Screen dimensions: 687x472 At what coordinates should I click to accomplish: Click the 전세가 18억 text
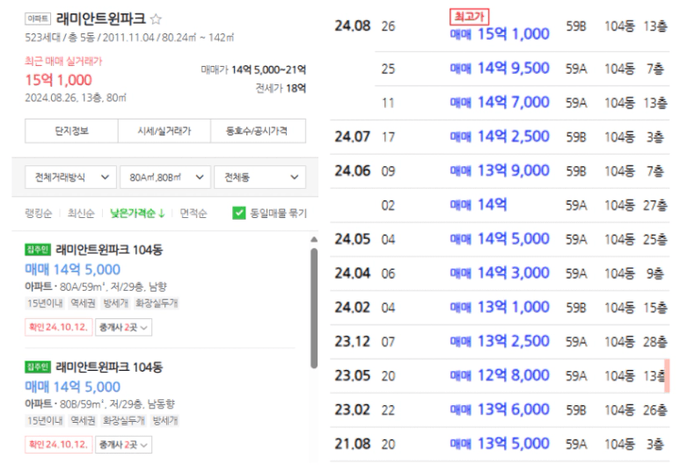(281, 89)
